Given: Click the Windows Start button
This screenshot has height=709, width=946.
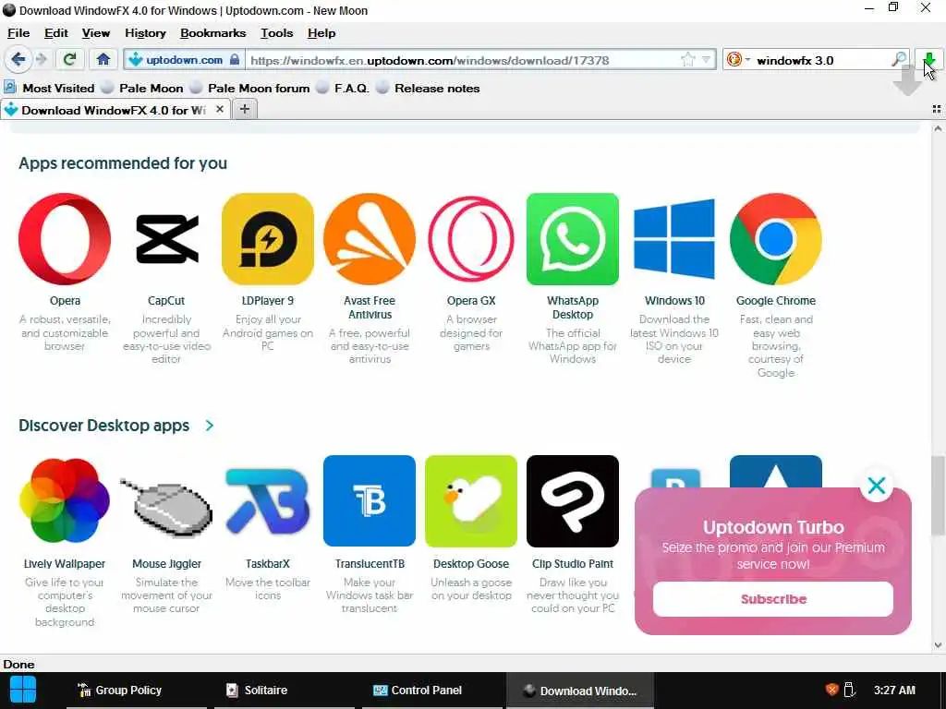Looking at the screenshot, I should (x=23, y=690).
